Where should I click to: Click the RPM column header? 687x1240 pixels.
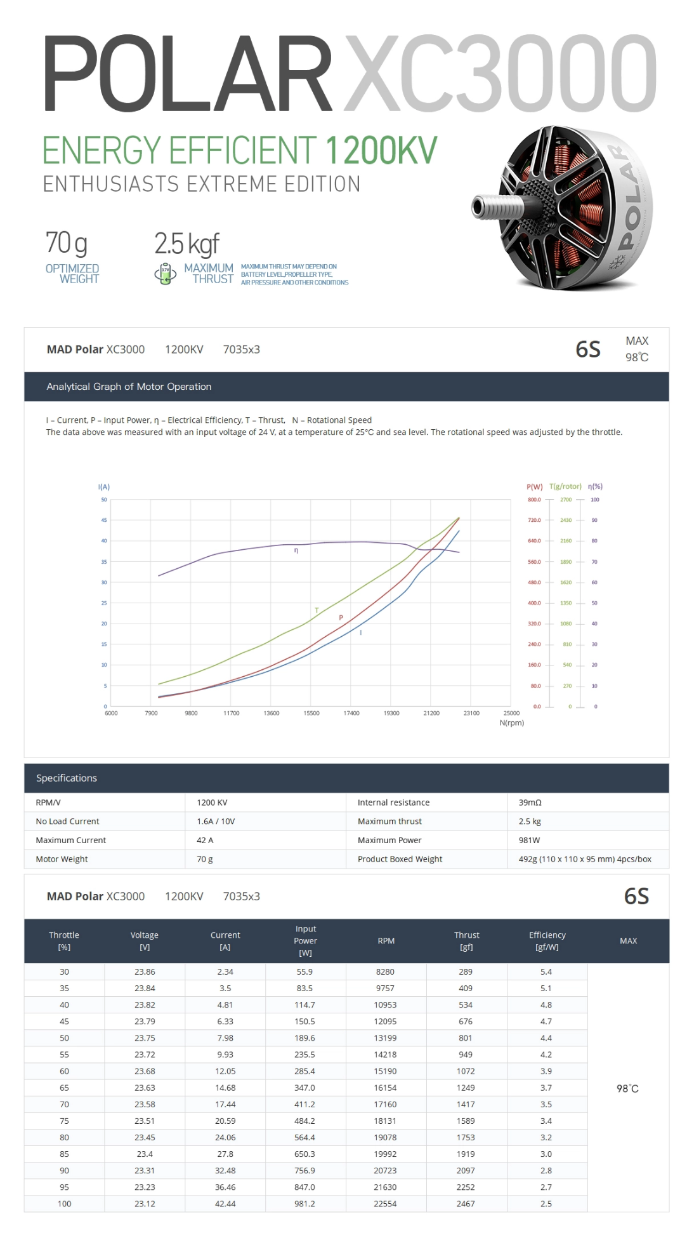(386, 941)
